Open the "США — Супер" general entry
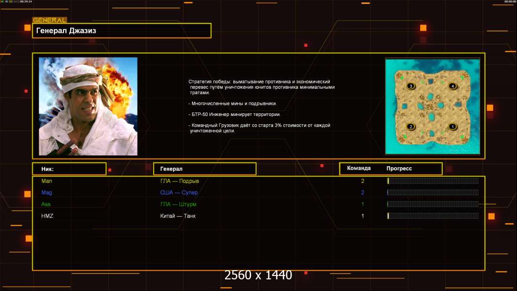The width and height of the screenshot is (517, 291). [179, 193]
